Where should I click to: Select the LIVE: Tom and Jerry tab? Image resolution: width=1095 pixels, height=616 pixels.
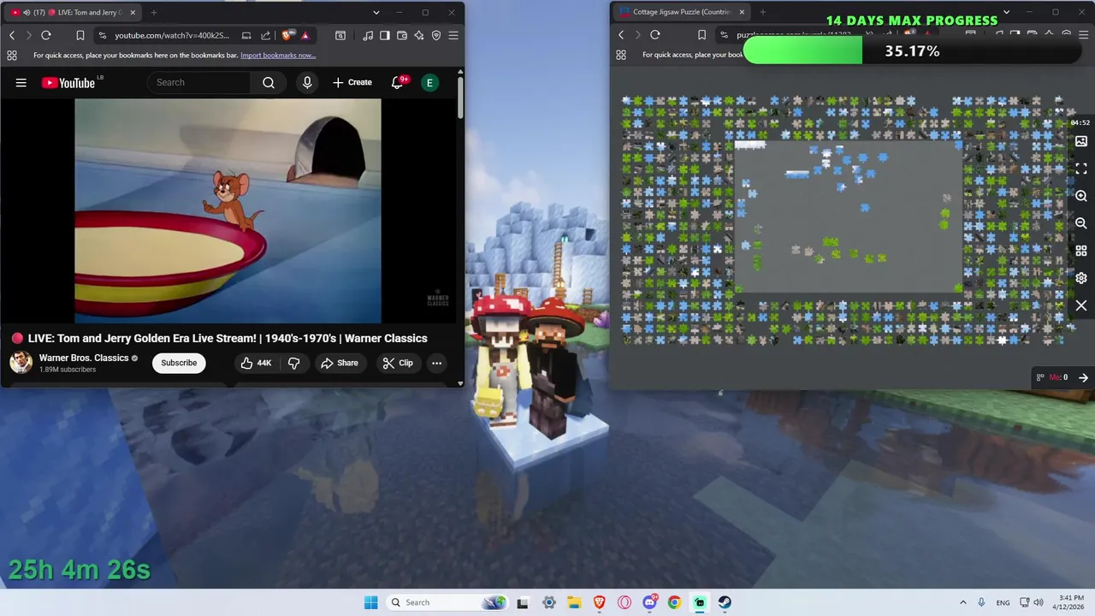pyautogui.click(x=75, y=13)
